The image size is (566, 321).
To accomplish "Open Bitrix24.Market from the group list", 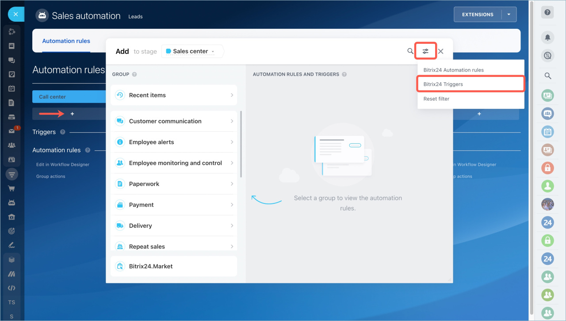I will click(174, 266).
